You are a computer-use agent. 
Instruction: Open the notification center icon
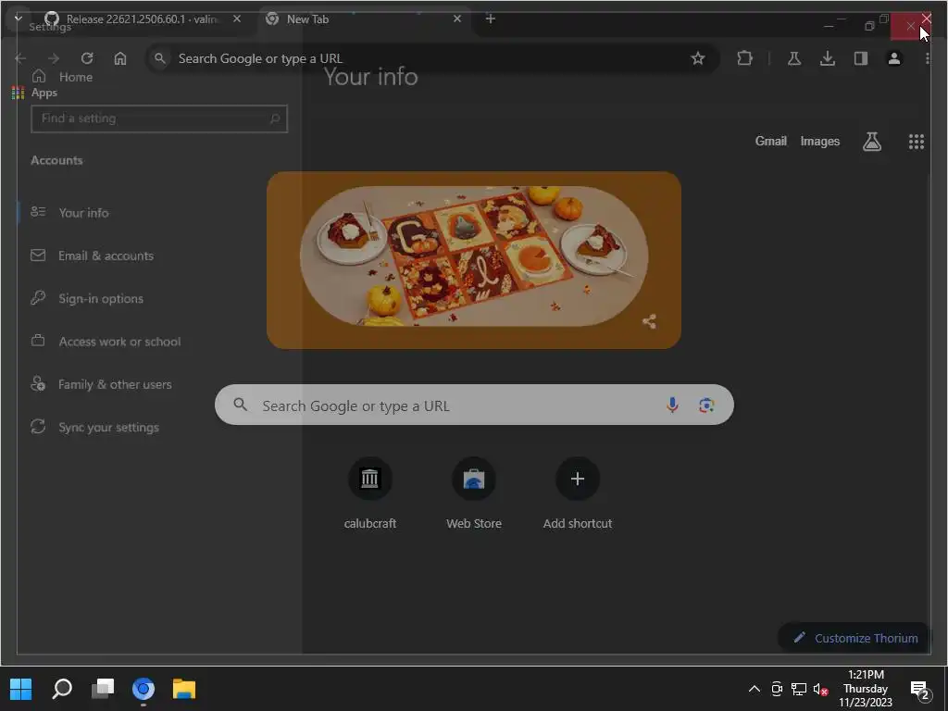coord(919,689)
